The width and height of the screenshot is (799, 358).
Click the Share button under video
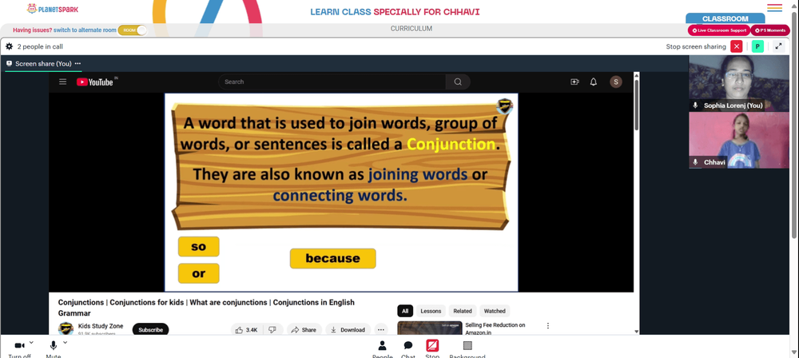click(304, 330)
